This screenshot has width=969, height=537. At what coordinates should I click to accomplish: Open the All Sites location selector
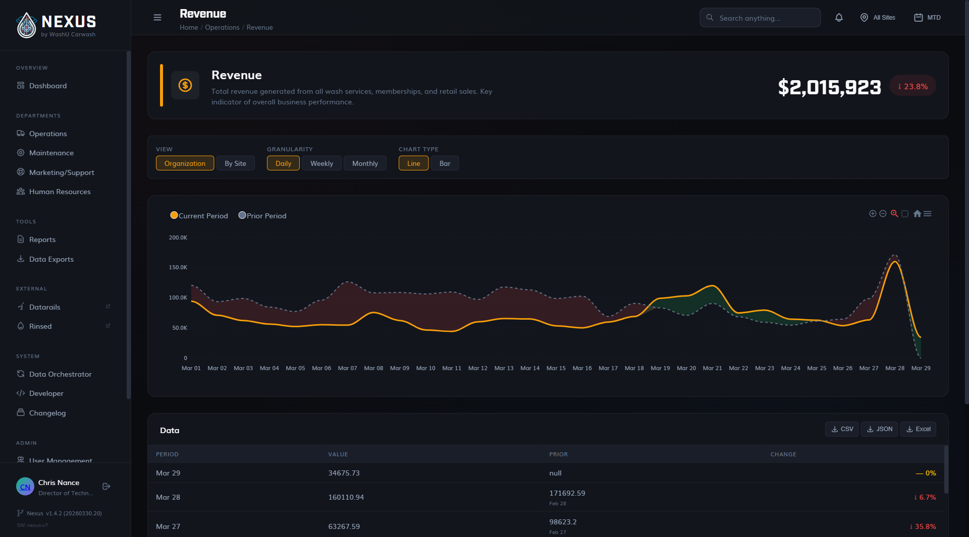click(878, 18)
